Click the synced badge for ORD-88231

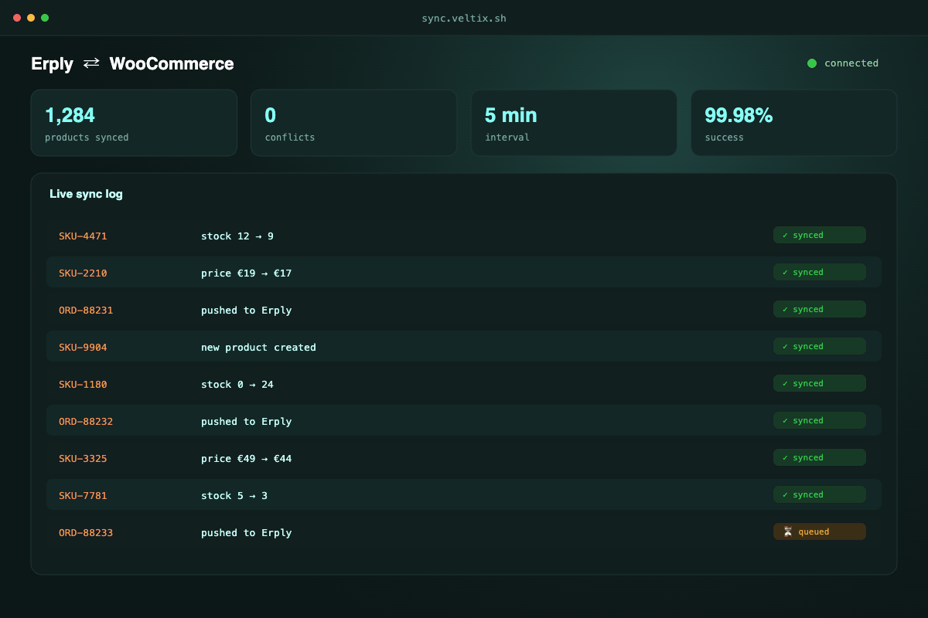click(x=820, y=309)
